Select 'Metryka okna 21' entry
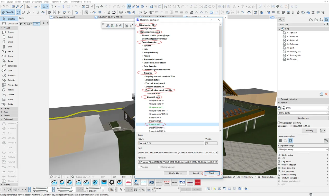 coord(156,107)
